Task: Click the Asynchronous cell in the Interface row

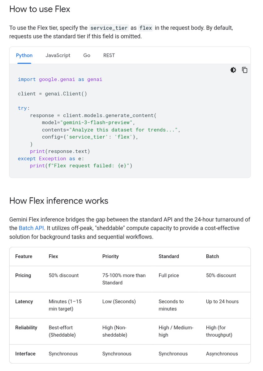Action: coord(222,354)
